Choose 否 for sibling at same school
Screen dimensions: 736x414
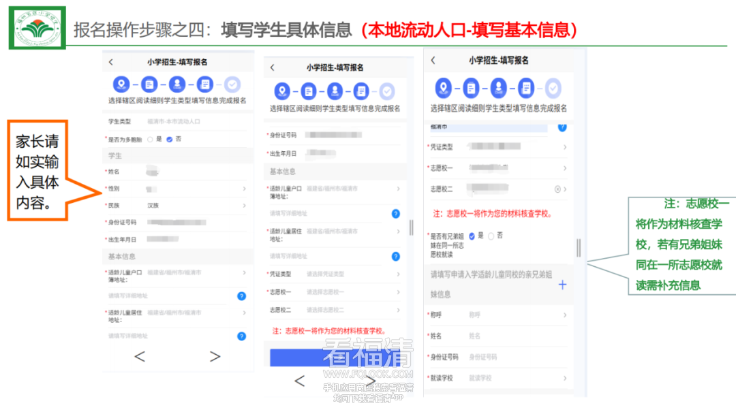491,236
